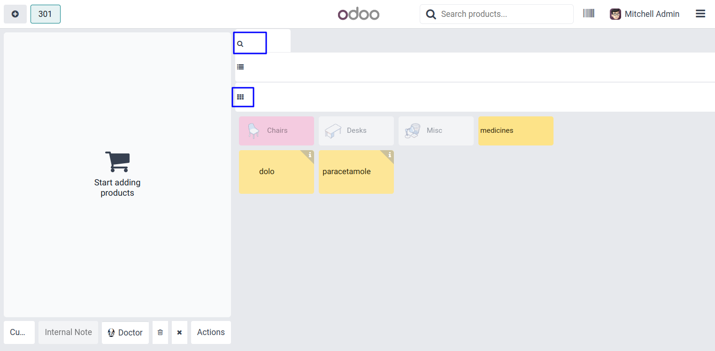Select the Desks category

point(356,130)
